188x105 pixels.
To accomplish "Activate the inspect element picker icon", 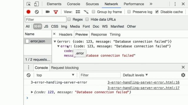I will tap(28, 4).
